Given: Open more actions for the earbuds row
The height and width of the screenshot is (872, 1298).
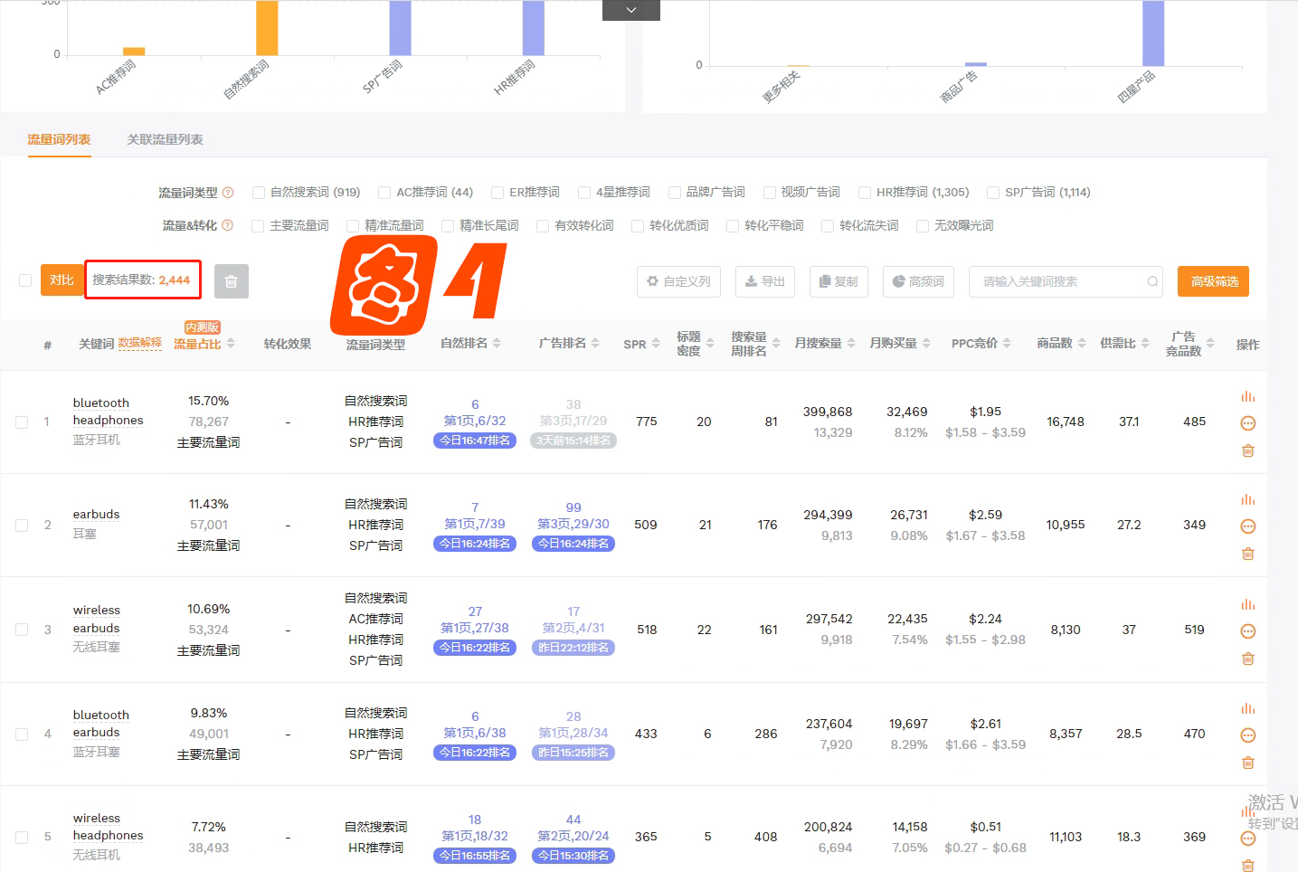Looking at the screenshot, I should pos(1247,526).
